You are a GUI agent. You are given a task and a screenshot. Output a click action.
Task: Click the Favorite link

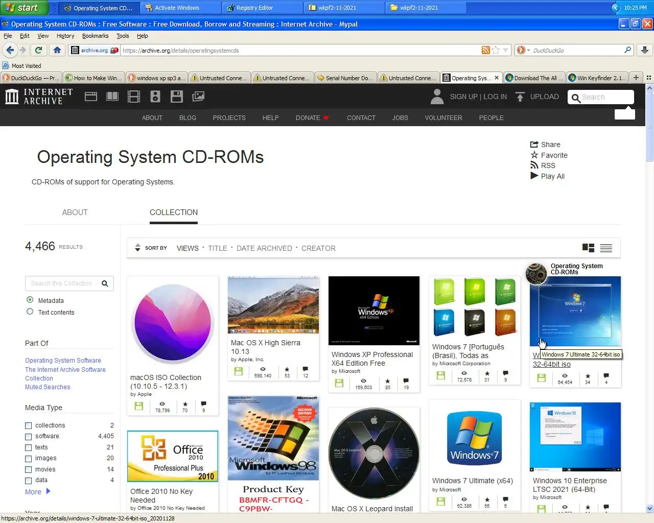(x=549, y=155)
